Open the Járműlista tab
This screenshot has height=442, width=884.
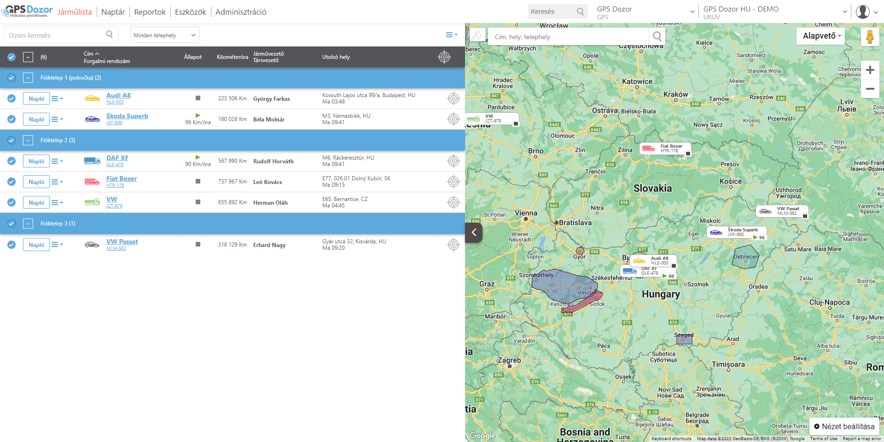(75, 12)
